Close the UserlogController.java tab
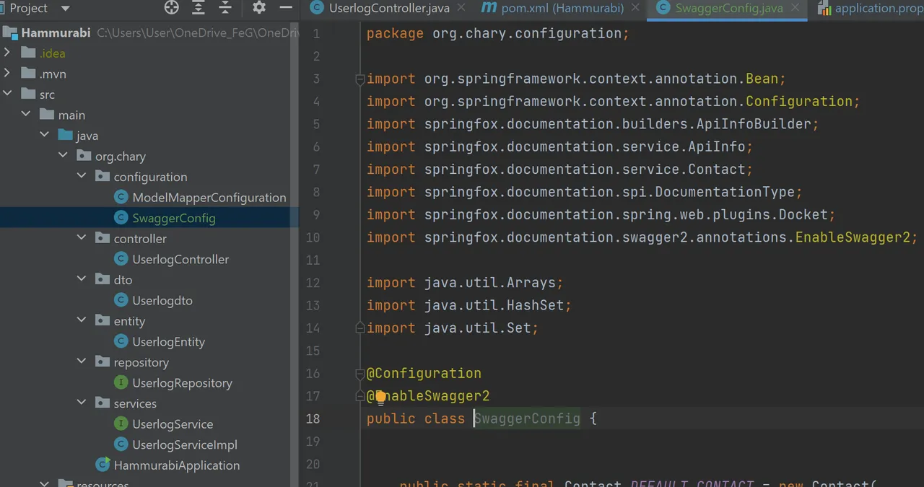Screen dimensions: 924x487 pyautogui.click(x=462, y=8)
